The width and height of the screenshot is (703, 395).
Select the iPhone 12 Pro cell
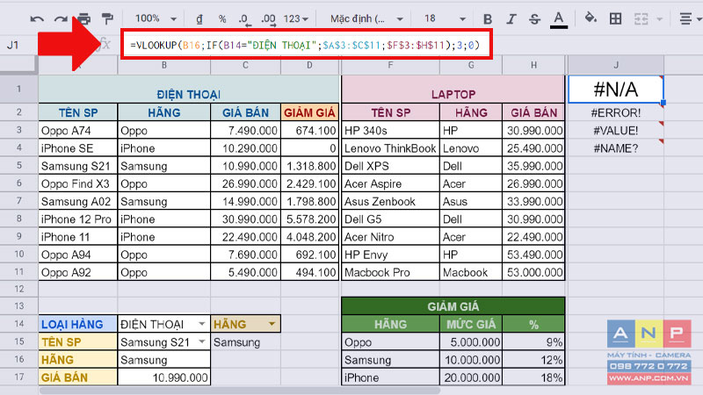[x=78, y=219]
